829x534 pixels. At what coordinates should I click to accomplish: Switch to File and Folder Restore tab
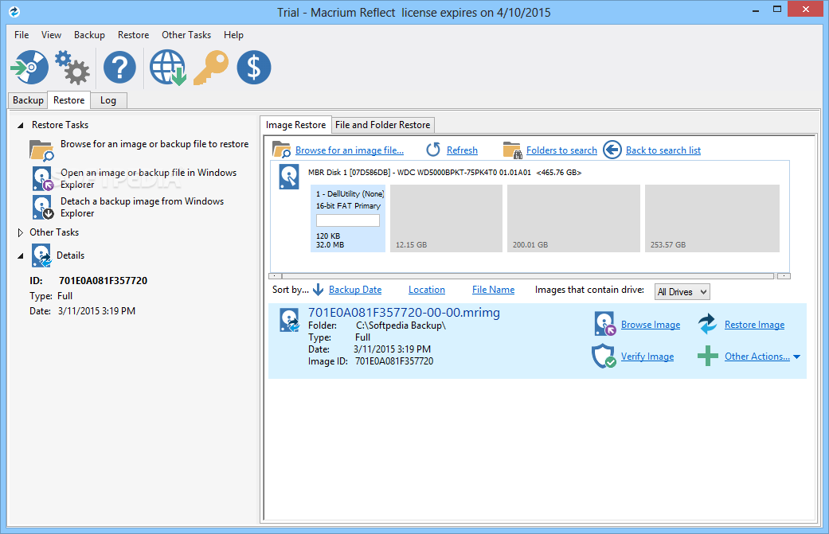(x=383, y=125)
